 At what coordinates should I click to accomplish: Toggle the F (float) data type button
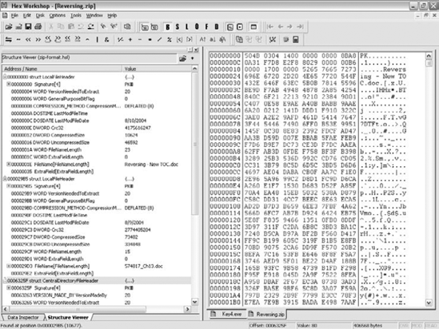point(206,27)
